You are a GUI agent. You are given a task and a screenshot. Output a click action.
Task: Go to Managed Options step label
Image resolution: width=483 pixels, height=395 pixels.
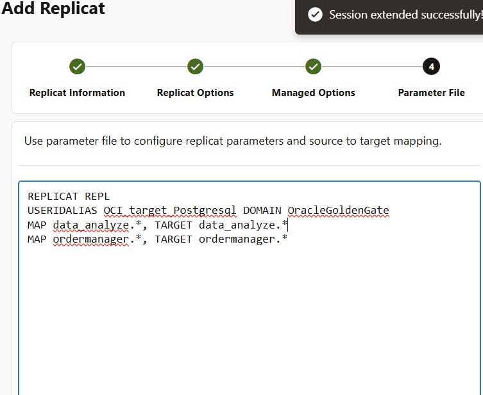coord(313,93)
